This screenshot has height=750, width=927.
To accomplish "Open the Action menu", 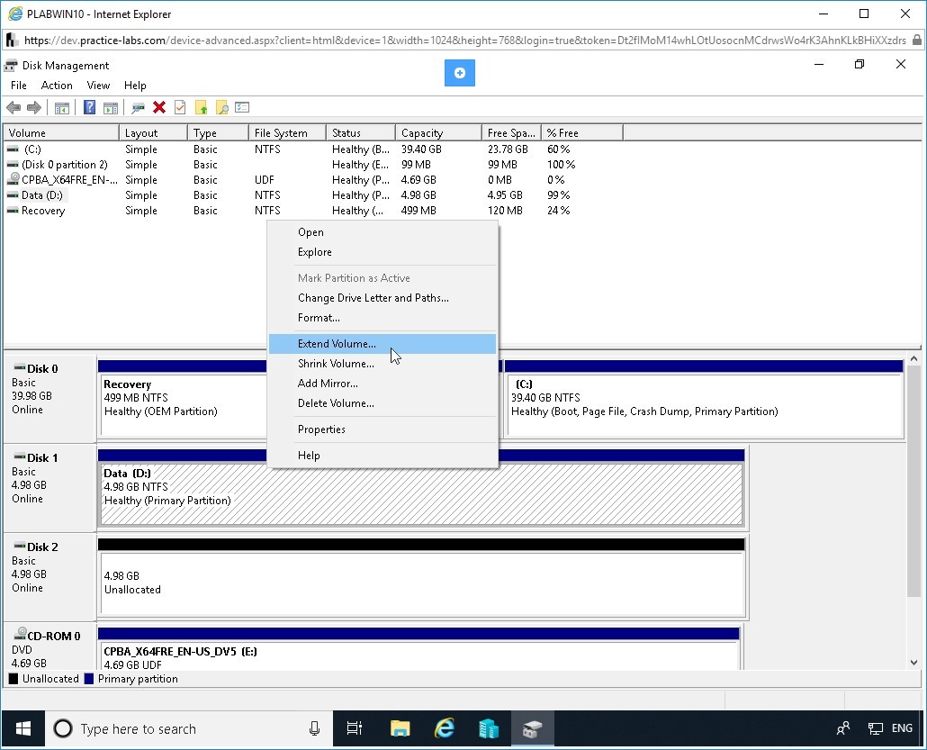I will click(57, 86).
